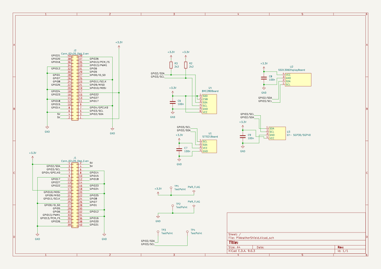Select capacitor C7 symbol
This screenshot has height=269, width=381.
click(x=179, y=149)
